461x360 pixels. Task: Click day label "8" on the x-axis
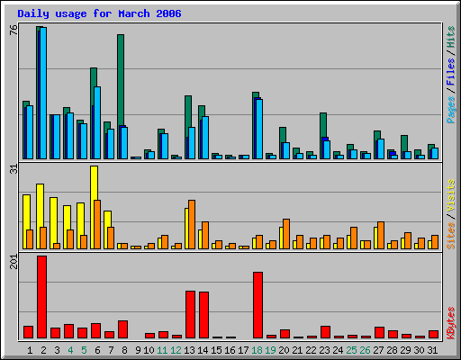(x=124, y=350)
